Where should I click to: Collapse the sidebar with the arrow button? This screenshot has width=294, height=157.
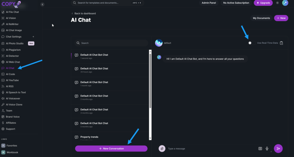[x=42, y=4]
